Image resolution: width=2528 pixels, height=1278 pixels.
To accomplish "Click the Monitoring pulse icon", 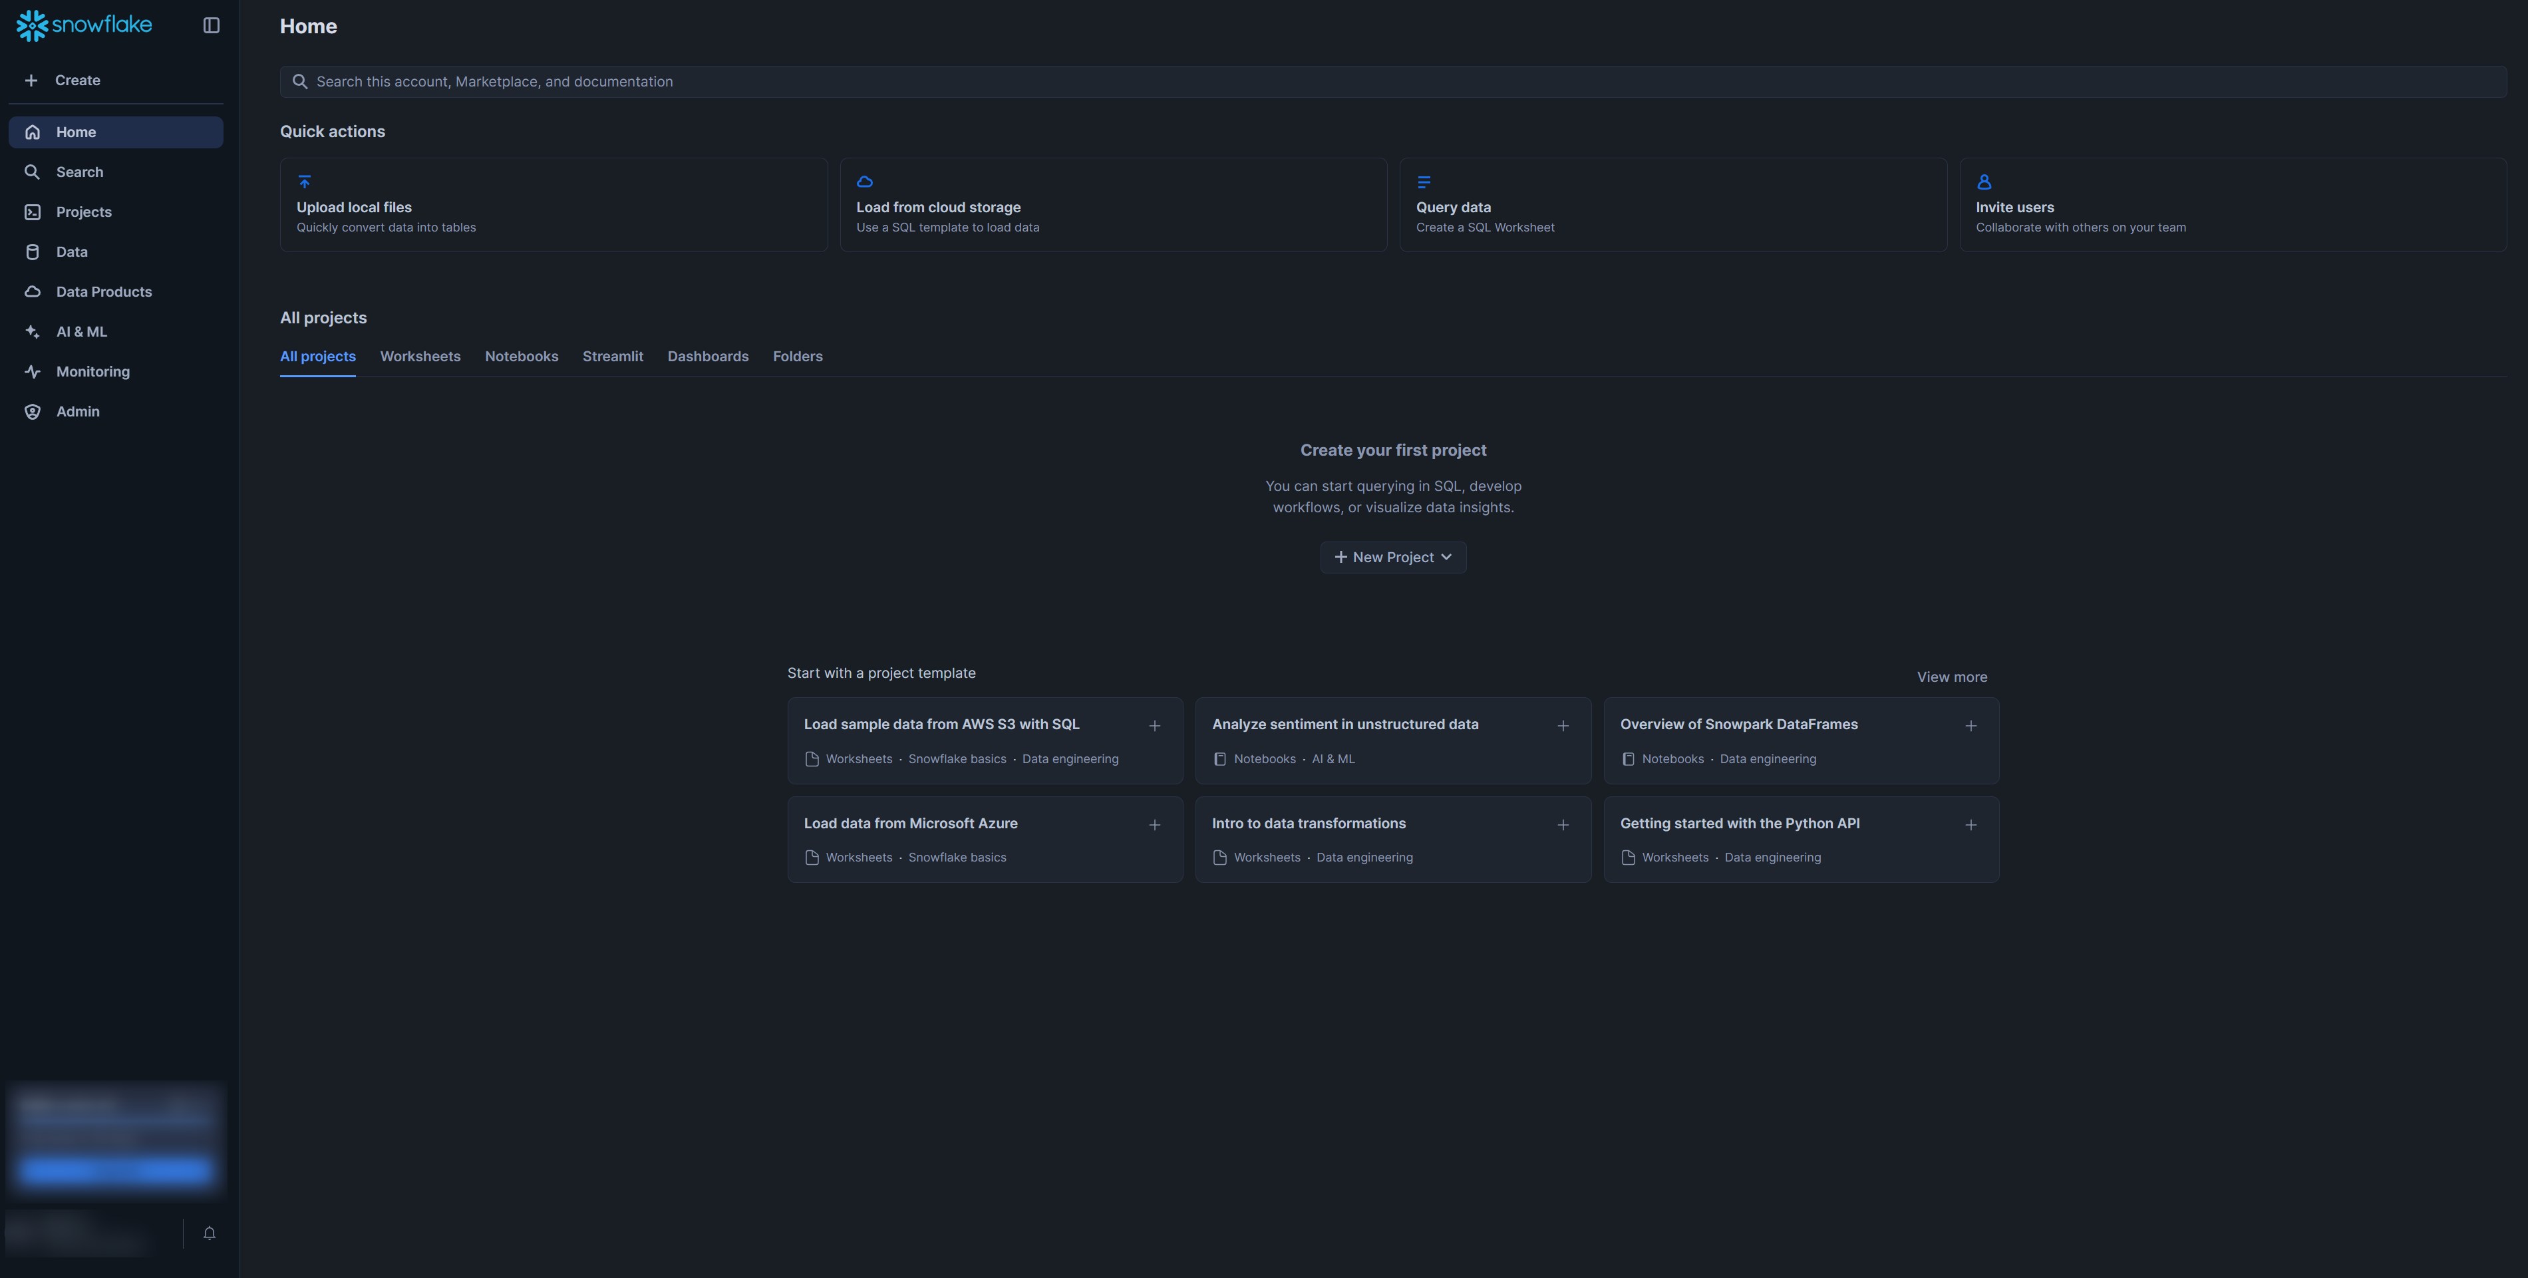I will tap(33, 372).
